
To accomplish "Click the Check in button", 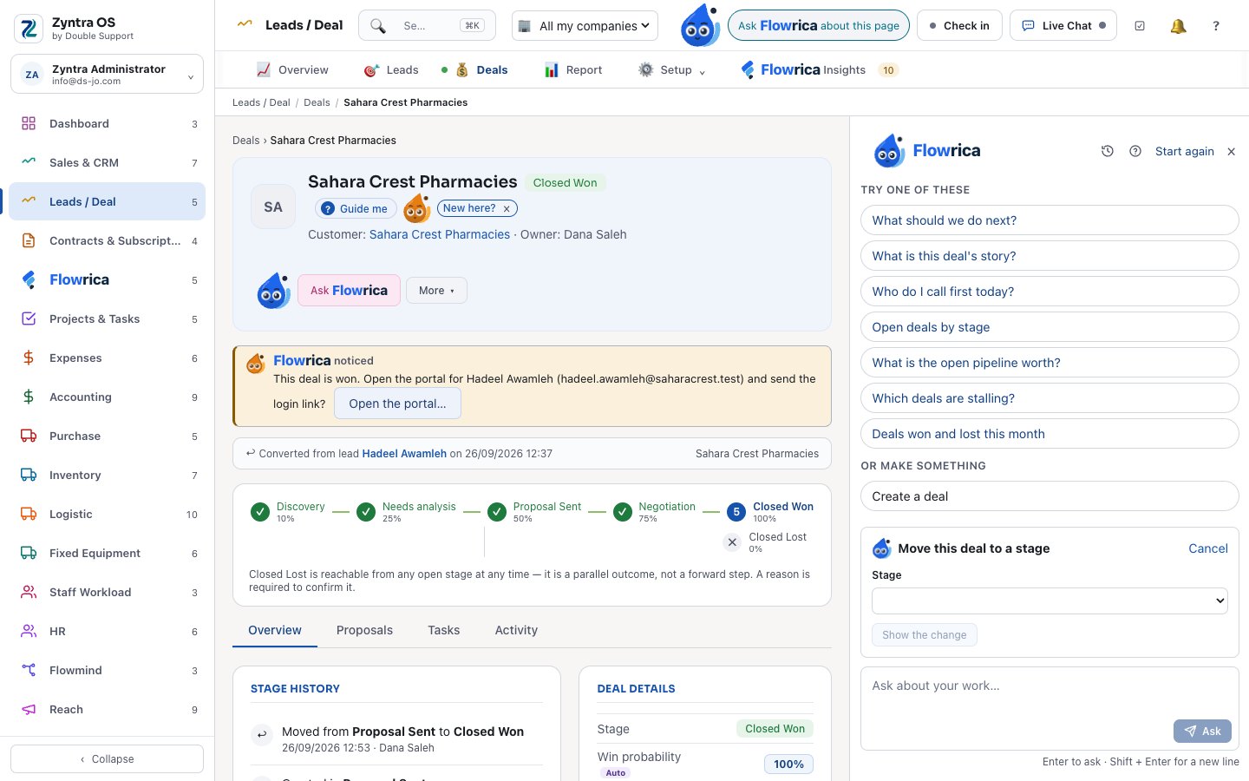I will [959, 26].
